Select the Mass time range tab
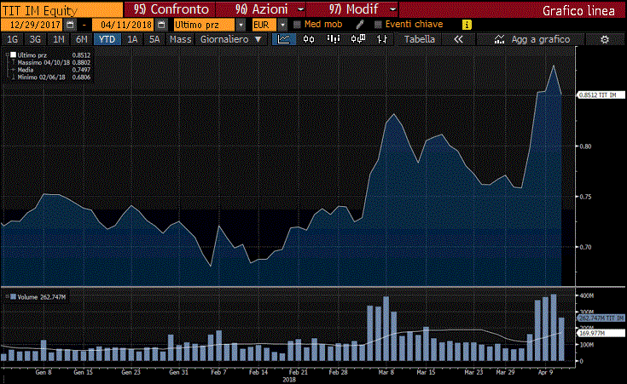Screen dimensions: 627x384 coord(180,39)
